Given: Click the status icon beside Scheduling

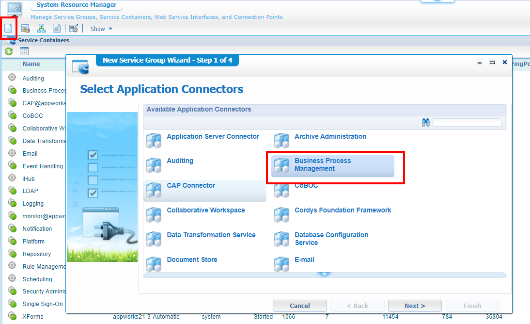Looking at the screenshot, I should click(12, 278).
